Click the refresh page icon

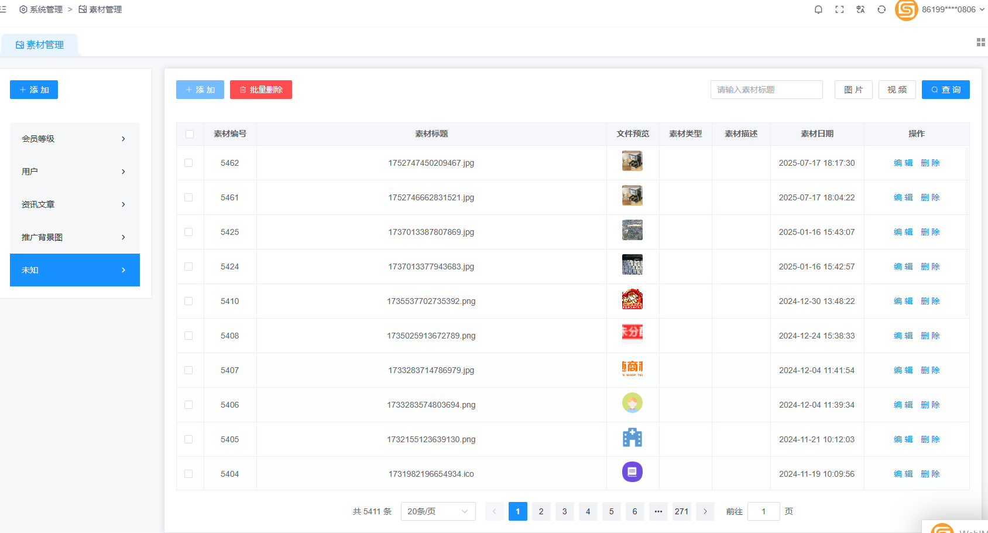(881, 9)
